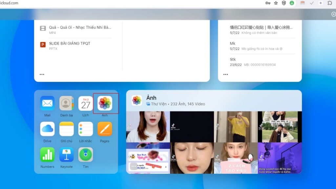Launch the Pages app
Viewport: 336px width, 189px height.
(x=105, y=129)
